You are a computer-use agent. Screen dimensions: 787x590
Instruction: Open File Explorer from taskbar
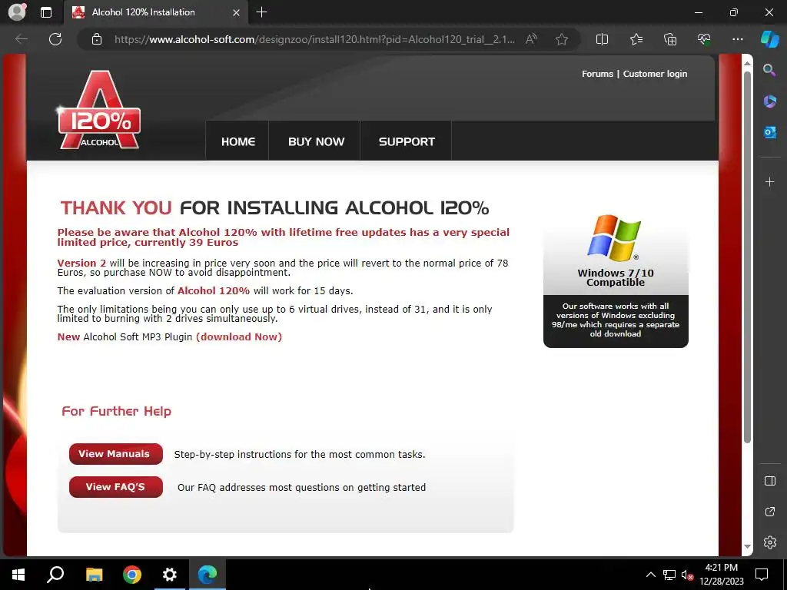click(94, 575)
